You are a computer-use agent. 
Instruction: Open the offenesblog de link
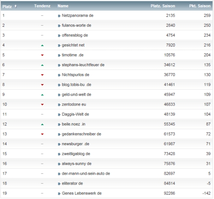pyautogui.click(x=75, y=35)
